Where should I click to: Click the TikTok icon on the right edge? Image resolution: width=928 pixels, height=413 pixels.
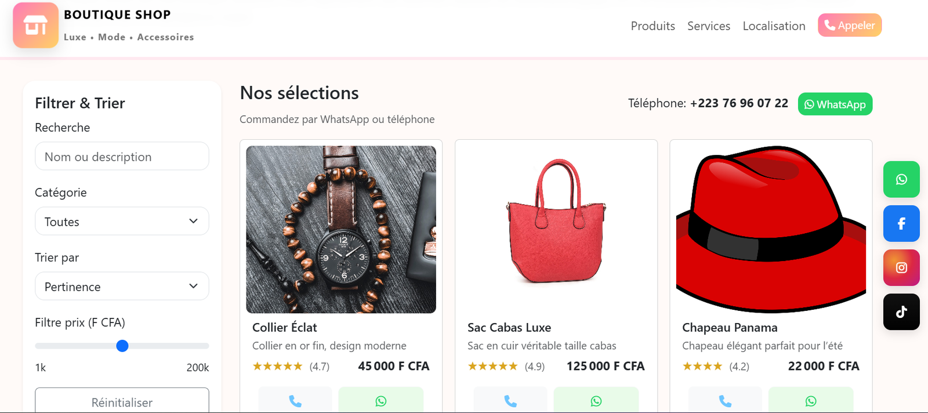tap(901, 311)
